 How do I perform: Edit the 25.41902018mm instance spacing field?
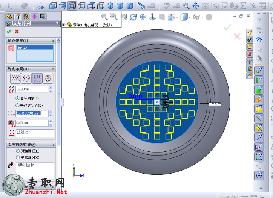pos(32,113)
